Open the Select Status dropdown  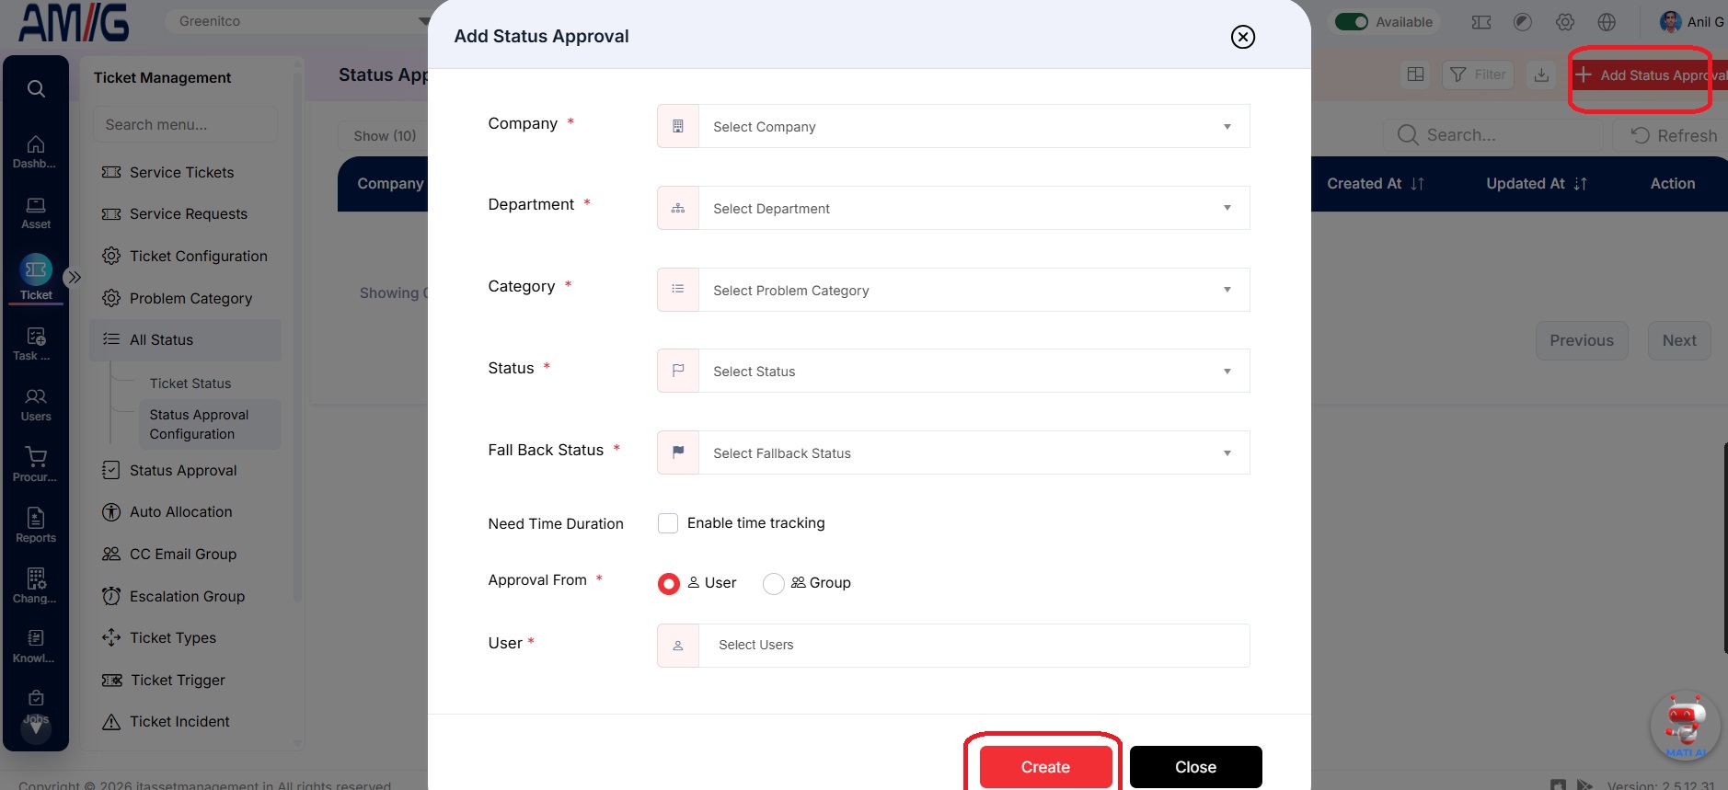[953, 372]
